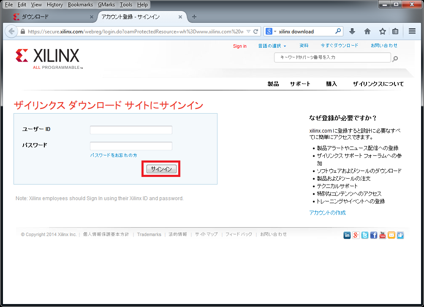Image resolution: width=424 pixels, height=307 pixels.
Task: Reload the page with refresh icon
Action: pos(255,31)
